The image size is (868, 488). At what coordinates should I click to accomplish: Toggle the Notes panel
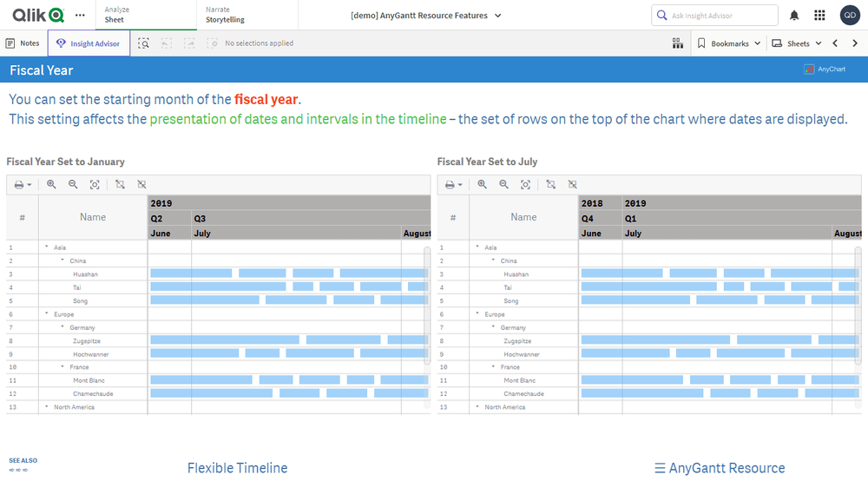(23, 43)
